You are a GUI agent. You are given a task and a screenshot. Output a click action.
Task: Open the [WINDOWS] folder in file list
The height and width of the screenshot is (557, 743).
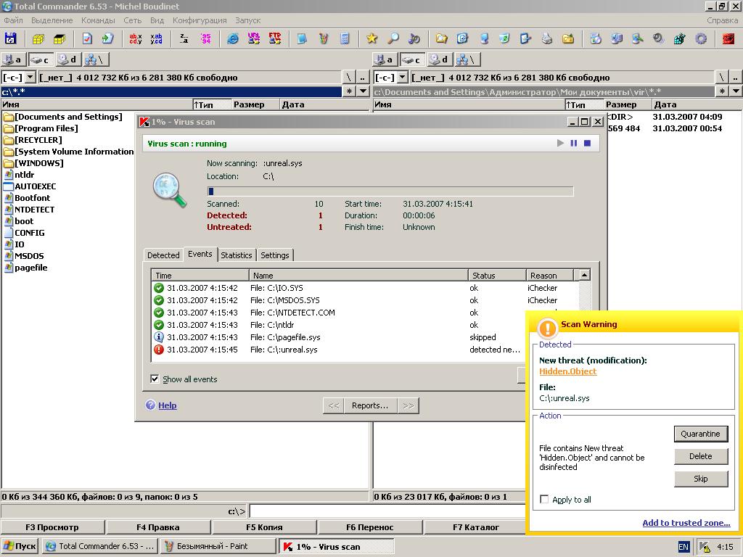38,163
